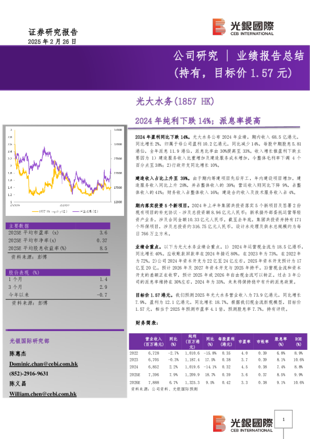Click the net profit cell 1,019.6
310x439 pixels.
point(192,367)
